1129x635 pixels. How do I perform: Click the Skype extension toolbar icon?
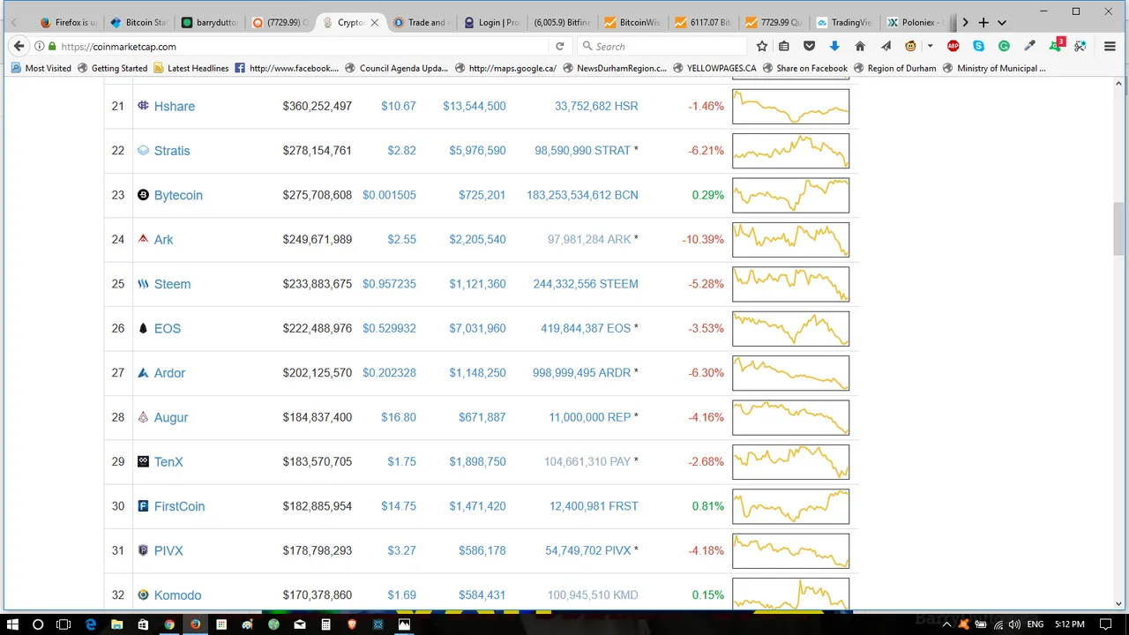tap(979, 46)
